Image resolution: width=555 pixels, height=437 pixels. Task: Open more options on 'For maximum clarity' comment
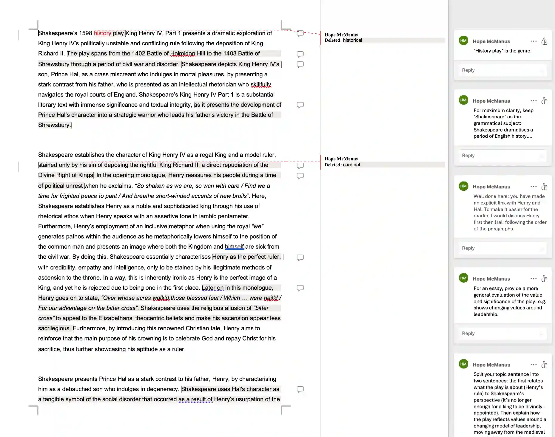[x=534, y=101]
